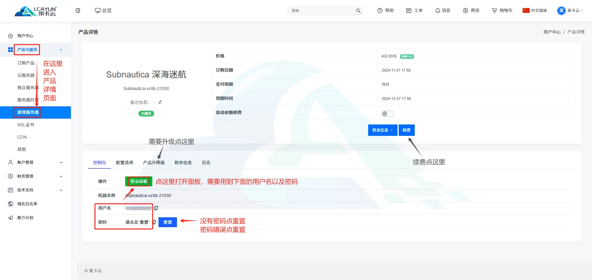Click the 域名白名单 globe icon
592x280 pixels.
[x=10, y=204]
